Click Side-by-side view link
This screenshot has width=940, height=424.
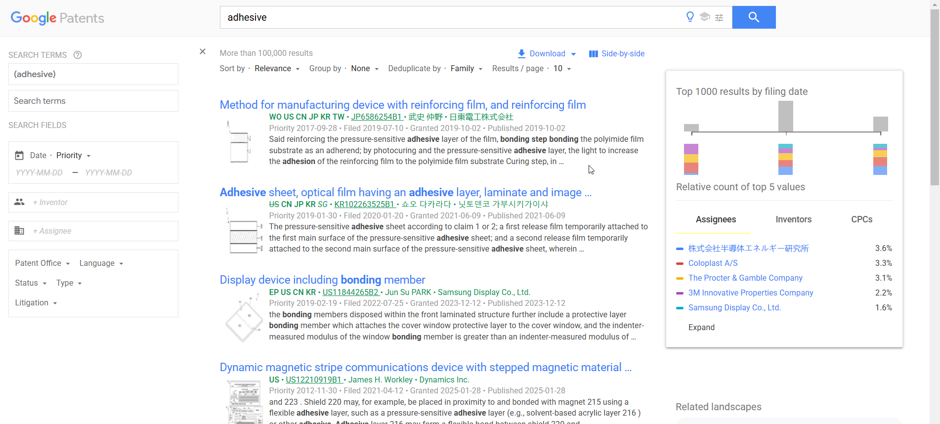pos(623,53)
